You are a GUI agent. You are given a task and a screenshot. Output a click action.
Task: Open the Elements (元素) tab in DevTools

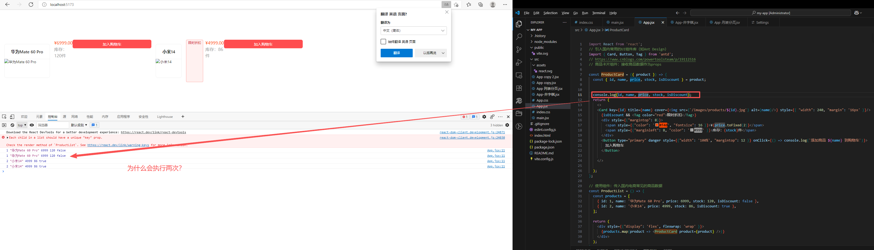coord(39,116)
